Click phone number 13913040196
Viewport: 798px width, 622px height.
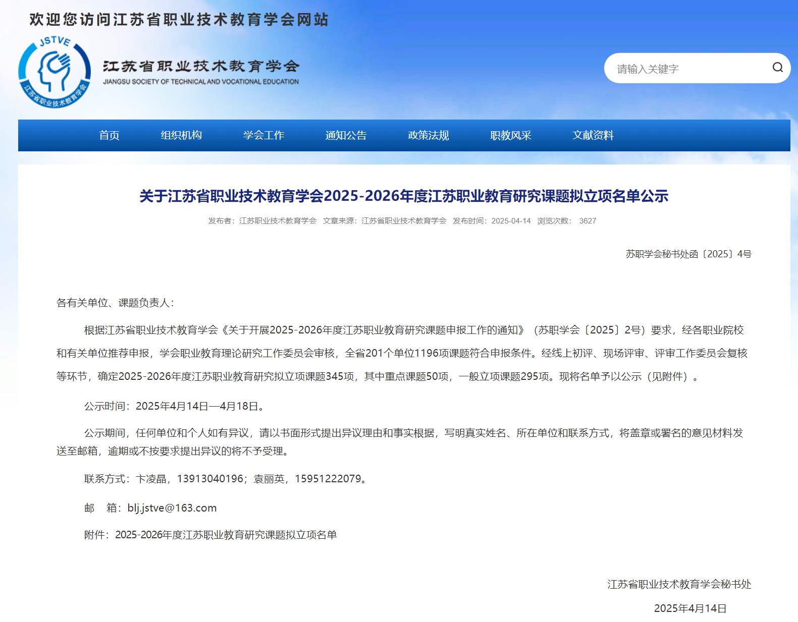pyautogui.click(x=210, y=479)
